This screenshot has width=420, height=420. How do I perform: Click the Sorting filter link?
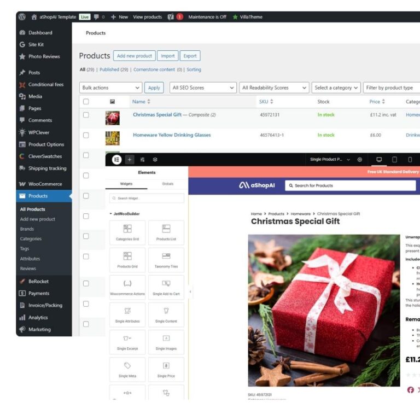click(x=194, y=69)
